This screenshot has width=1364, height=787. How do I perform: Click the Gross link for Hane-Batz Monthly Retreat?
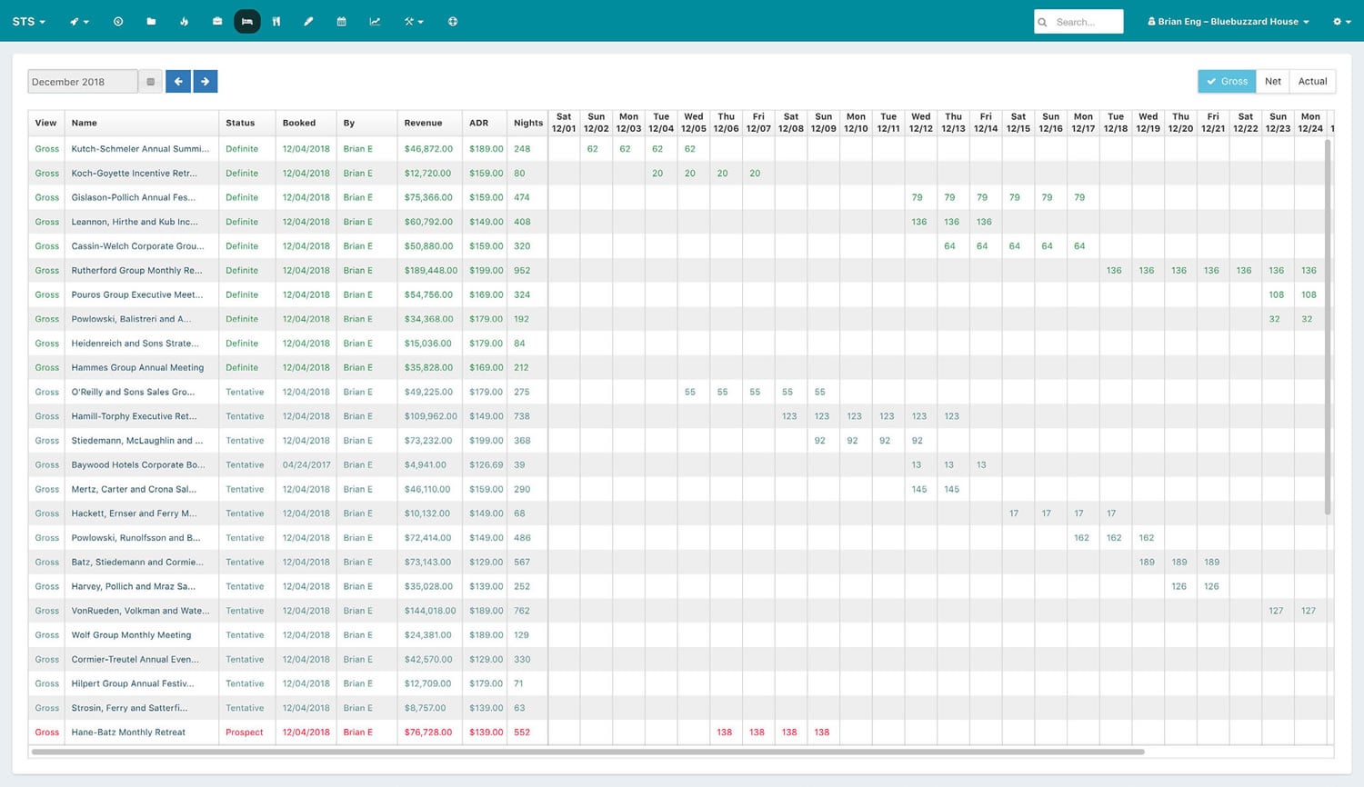46,732
